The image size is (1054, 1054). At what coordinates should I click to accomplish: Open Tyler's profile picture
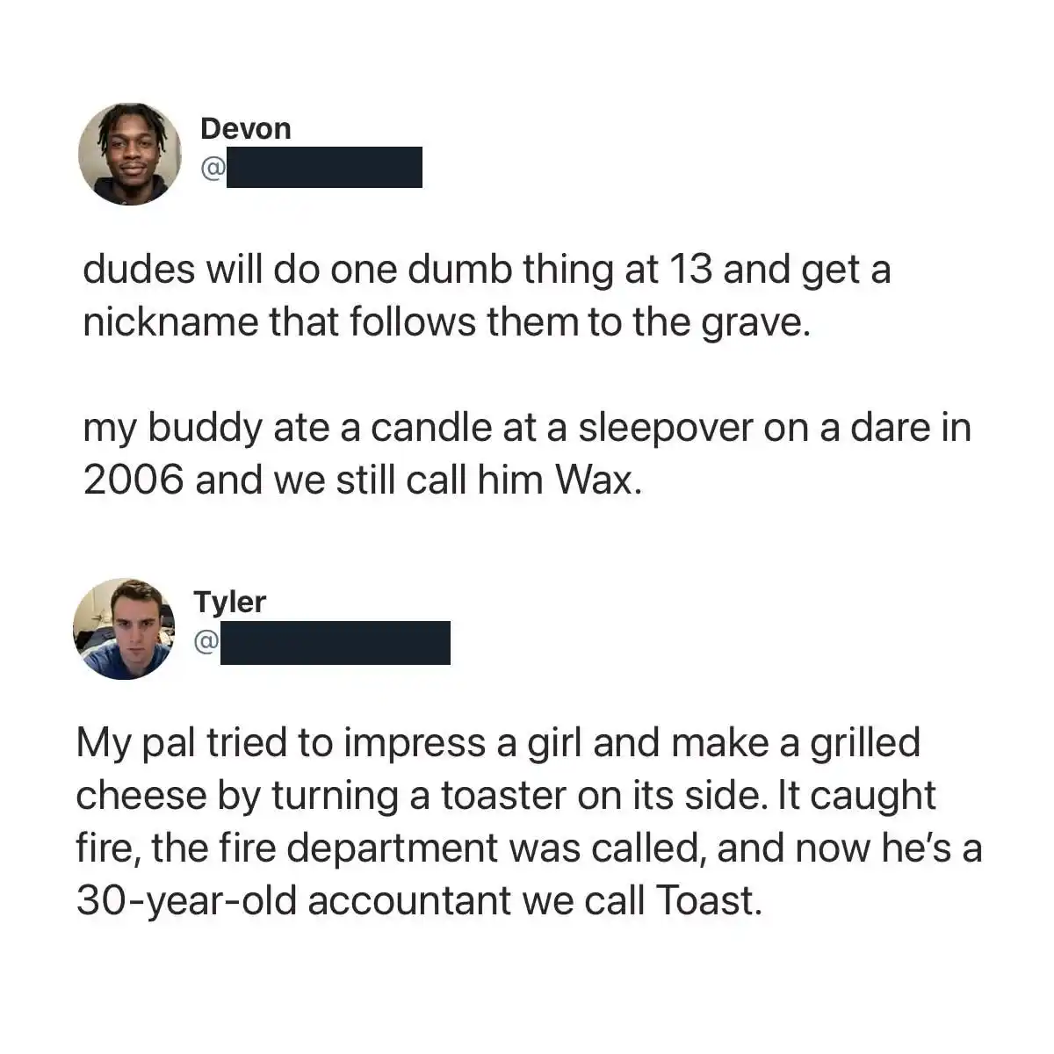[124, 629]
